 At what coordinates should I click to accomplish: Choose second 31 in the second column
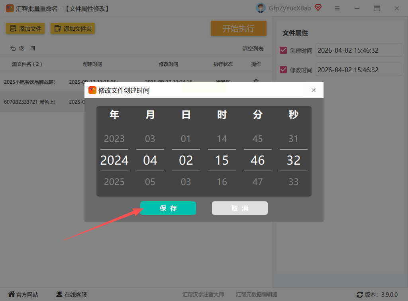pyautogui.click(x=294, y=138)
